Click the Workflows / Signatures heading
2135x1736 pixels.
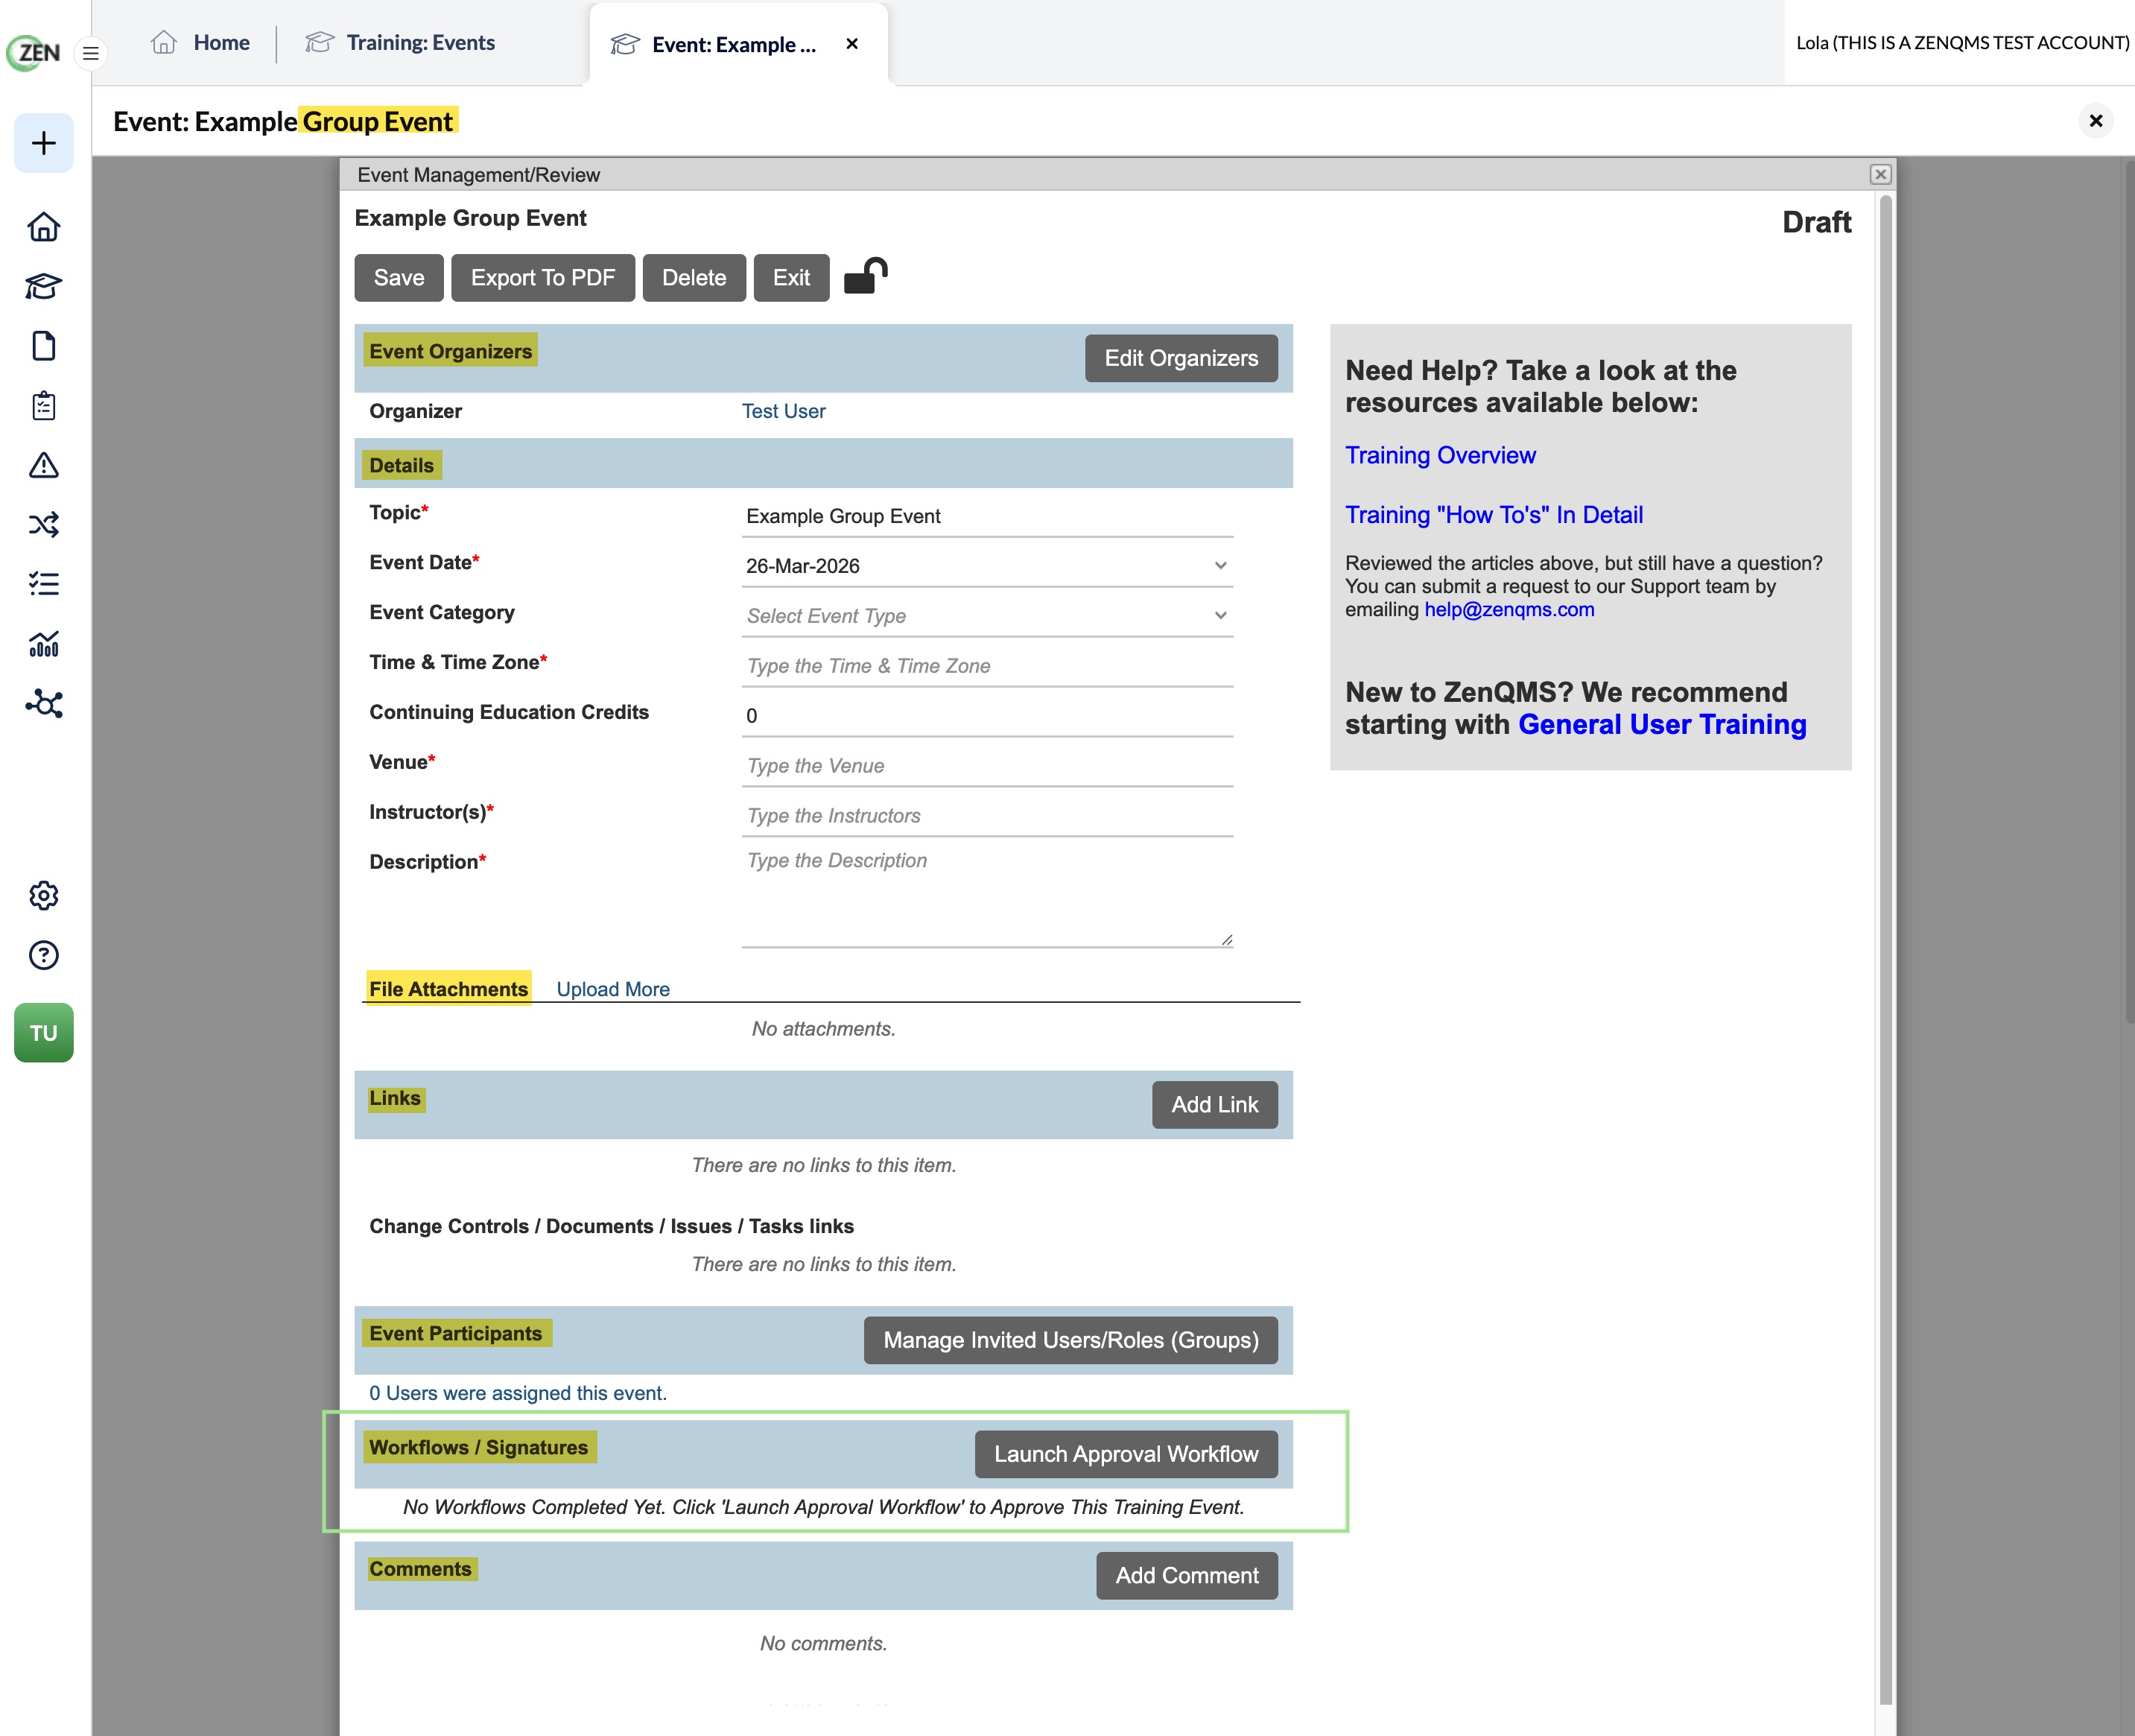tap(479, 1447)
